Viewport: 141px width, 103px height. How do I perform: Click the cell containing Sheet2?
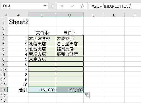click(x=18, y=21)
